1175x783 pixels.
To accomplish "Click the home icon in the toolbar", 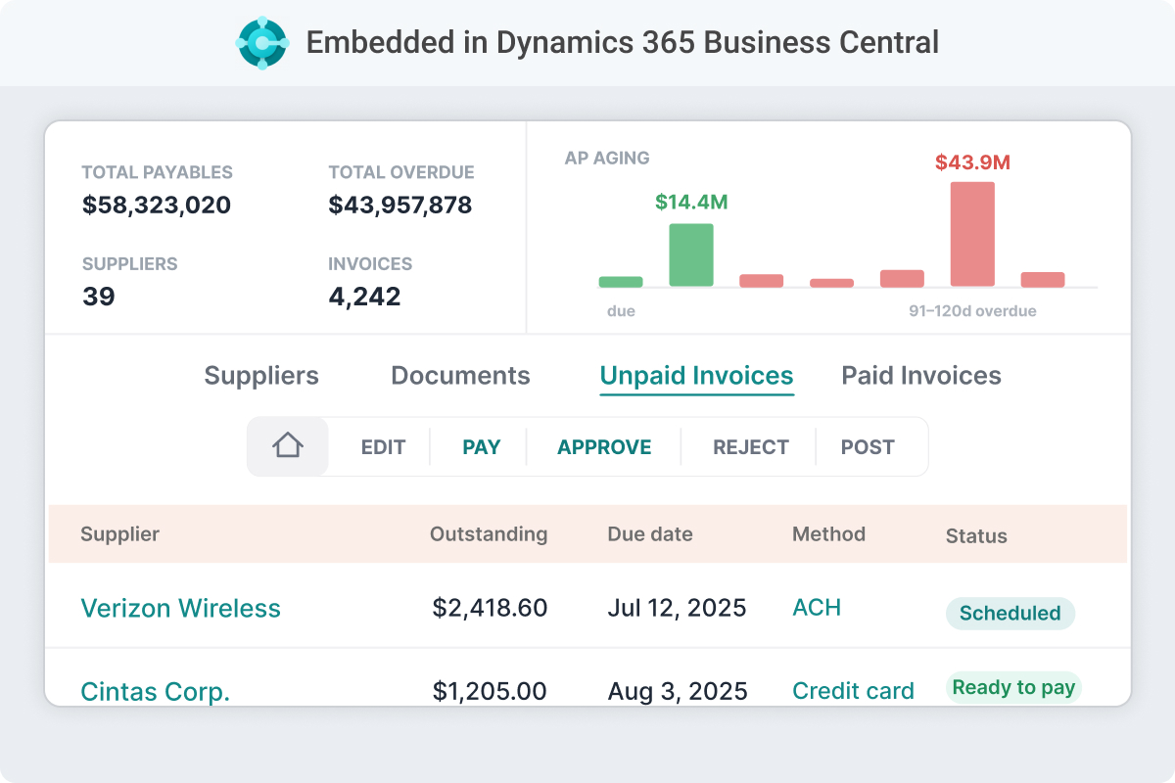I will tap(288, 446).
